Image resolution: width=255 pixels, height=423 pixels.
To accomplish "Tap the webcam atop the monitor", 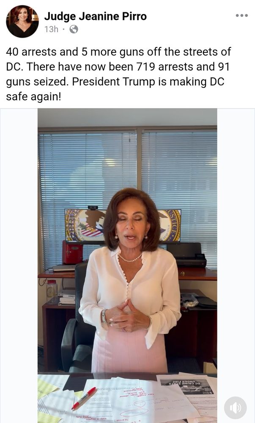I will (x=93, y=207).
